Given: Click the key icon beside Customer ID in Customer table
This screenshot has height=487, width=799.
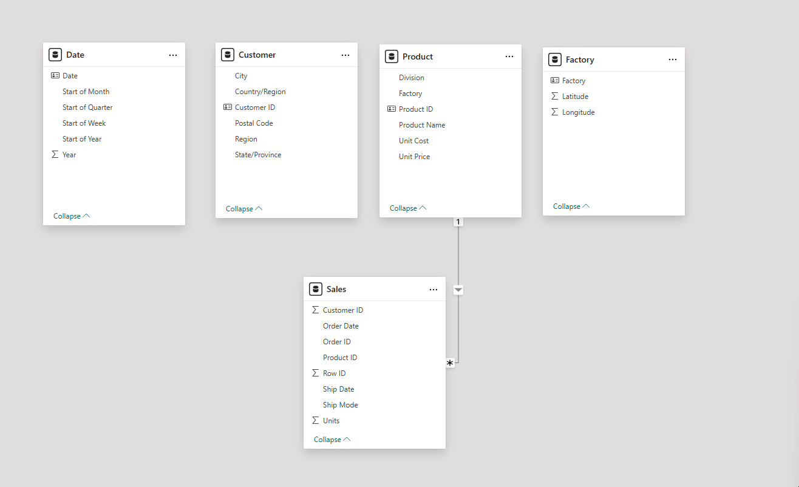Looking at the screenshot, I should click(228, 107).
